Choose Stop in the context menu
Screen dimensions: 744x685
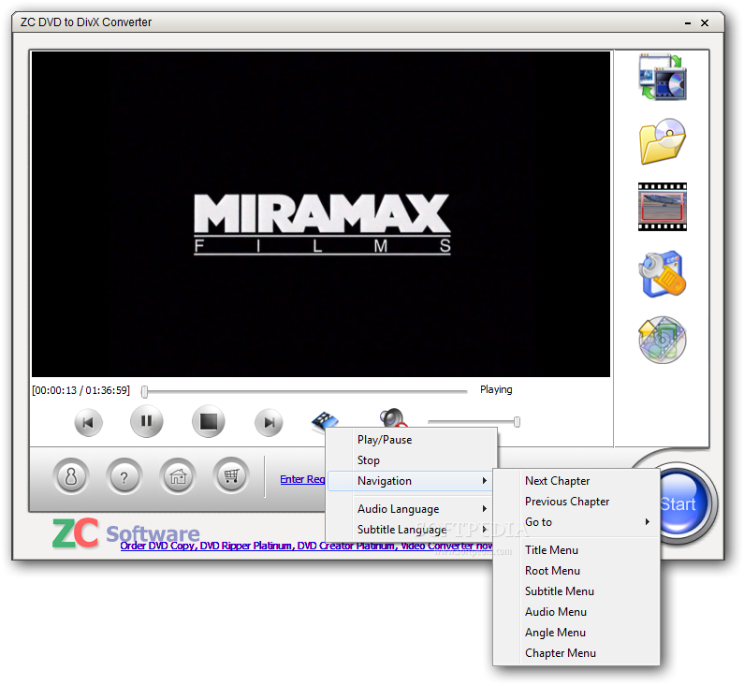pyautogui.click(x=411, y=460)
